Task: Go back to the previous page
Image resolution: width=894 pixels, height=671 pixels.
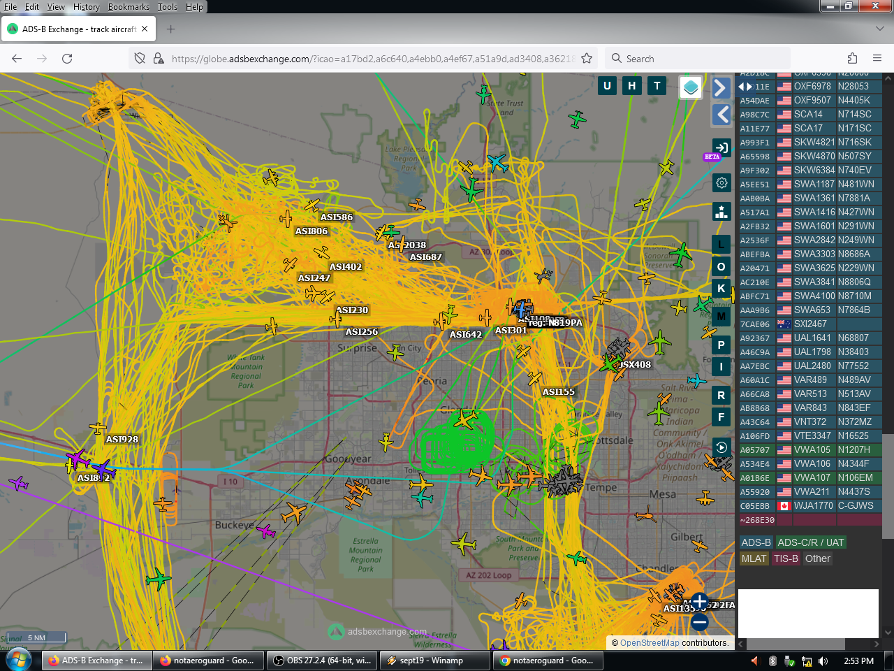Action: 17,59
